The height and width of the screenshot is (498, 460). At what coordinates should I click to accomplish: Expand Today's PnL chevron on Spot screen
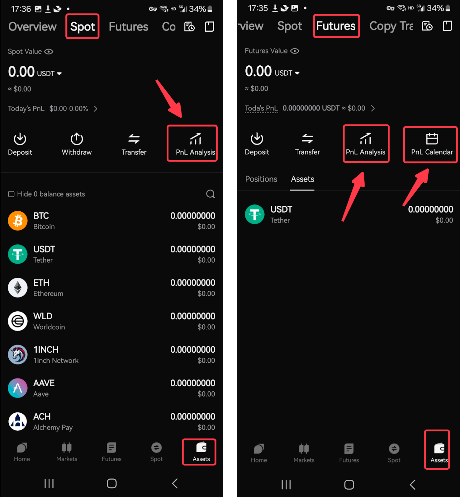pos(96,109)
